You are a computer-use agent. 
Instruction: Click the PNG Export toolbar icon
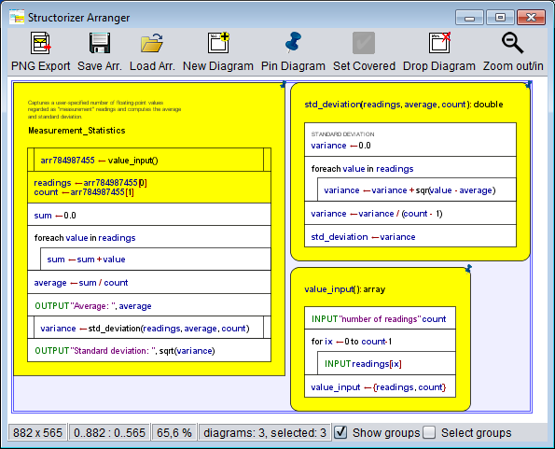(x=40, y=43)
